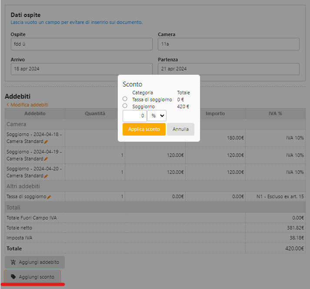Open the Arrivo date field

(82, 69)
